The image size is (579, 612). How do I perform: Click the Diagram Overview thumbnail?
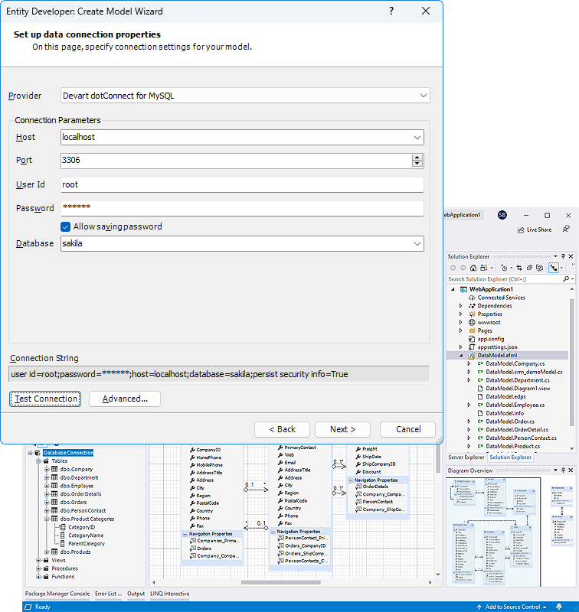(511, 532)
